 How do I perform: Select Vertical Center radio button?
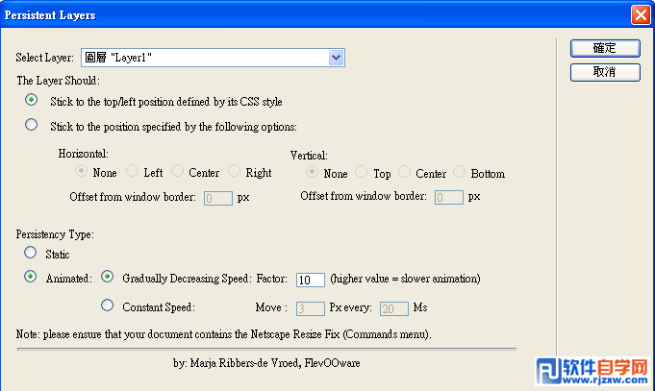pos(404,172)
